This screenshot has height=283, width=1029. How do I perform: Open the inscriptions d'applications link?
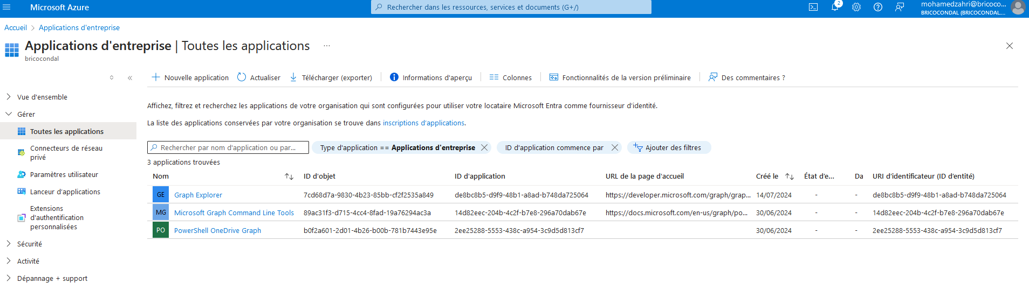(423, 123)
